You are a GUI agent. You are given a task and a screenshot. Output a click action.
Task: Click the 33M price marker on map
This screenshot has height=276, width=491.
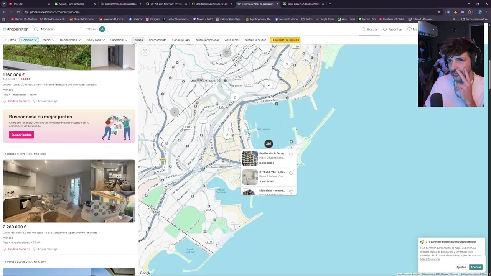(x=248, y=85)
